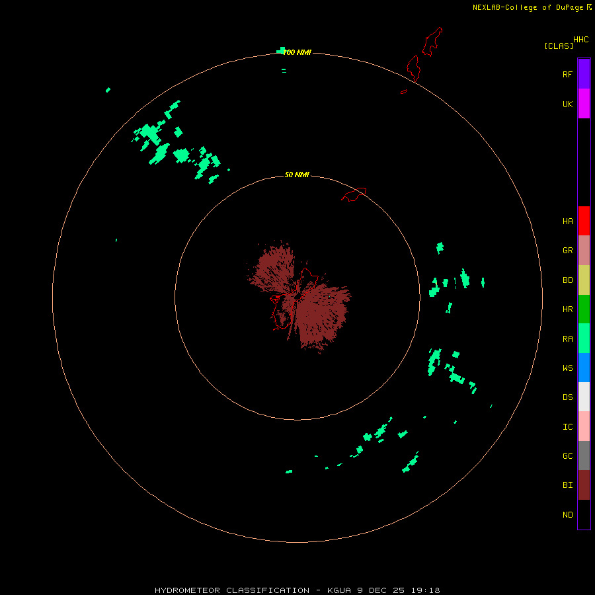The height and width of the screenshot is (595, 595).
Task: Click the 'HR' legend label
Action: coord(567,309)
